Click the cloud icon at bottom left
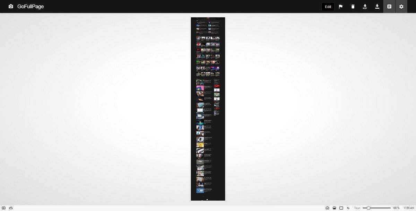 (10, 208)
